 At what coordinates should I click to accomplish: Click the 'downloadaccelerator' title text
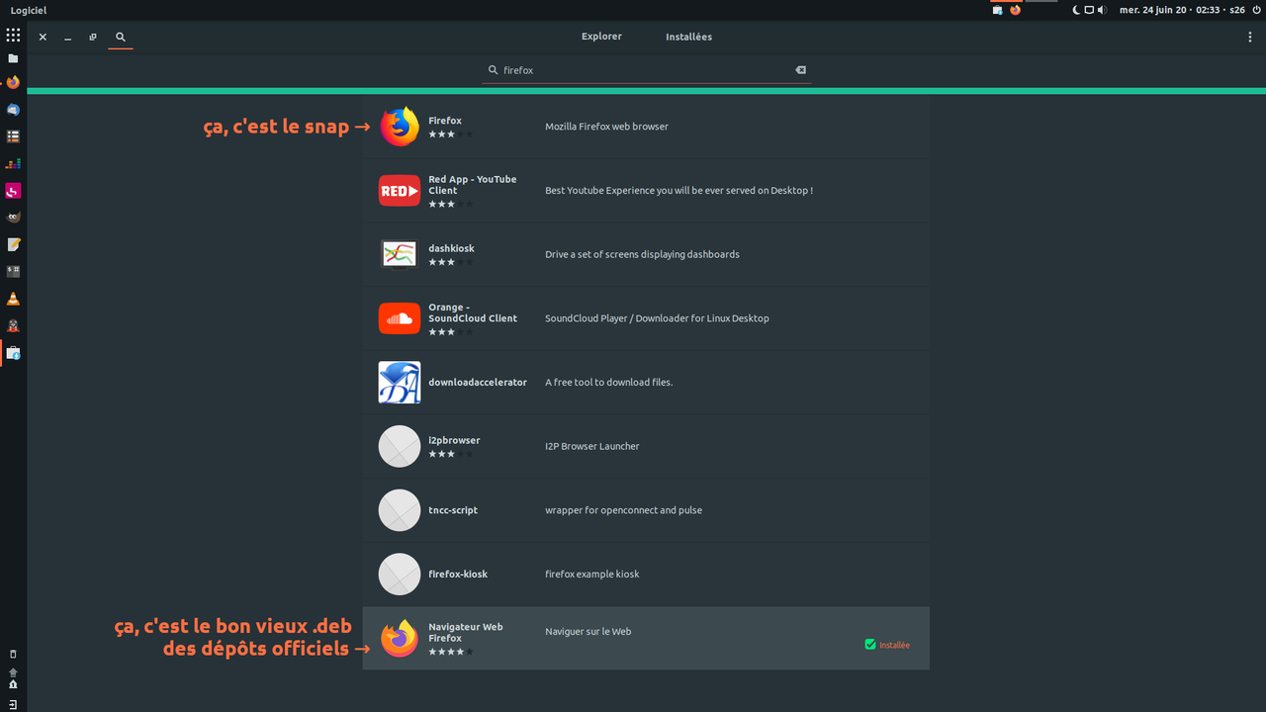pos(478,382)
